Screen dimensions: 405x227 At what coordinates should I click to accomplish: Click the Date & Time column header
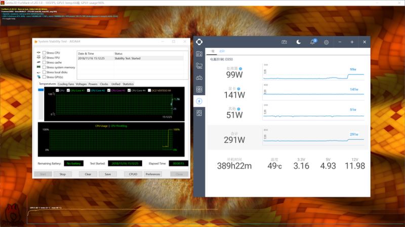point(86,54)
